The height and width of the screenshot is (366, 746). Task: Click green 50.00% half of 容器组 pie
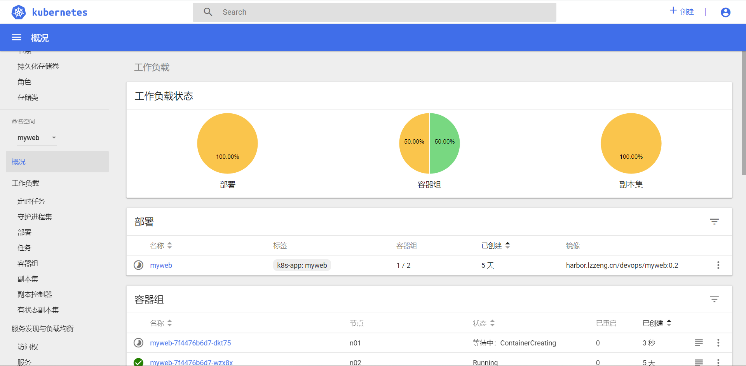(x=445, y=143)
